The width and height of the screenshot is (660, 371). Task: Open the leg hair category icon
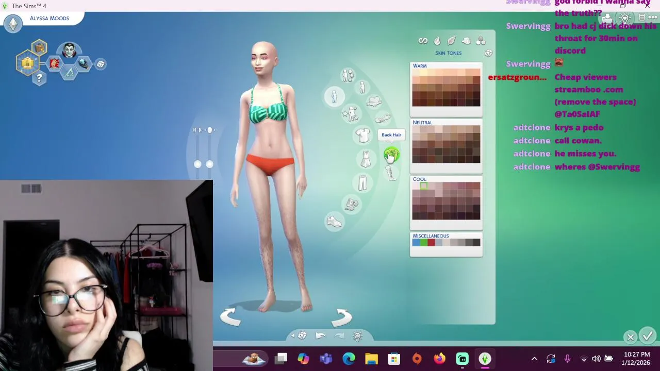pos(390,173)
